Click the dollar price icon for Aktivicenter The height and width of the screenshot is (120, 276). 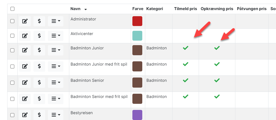pyautogui.click(x=39, y=36)
